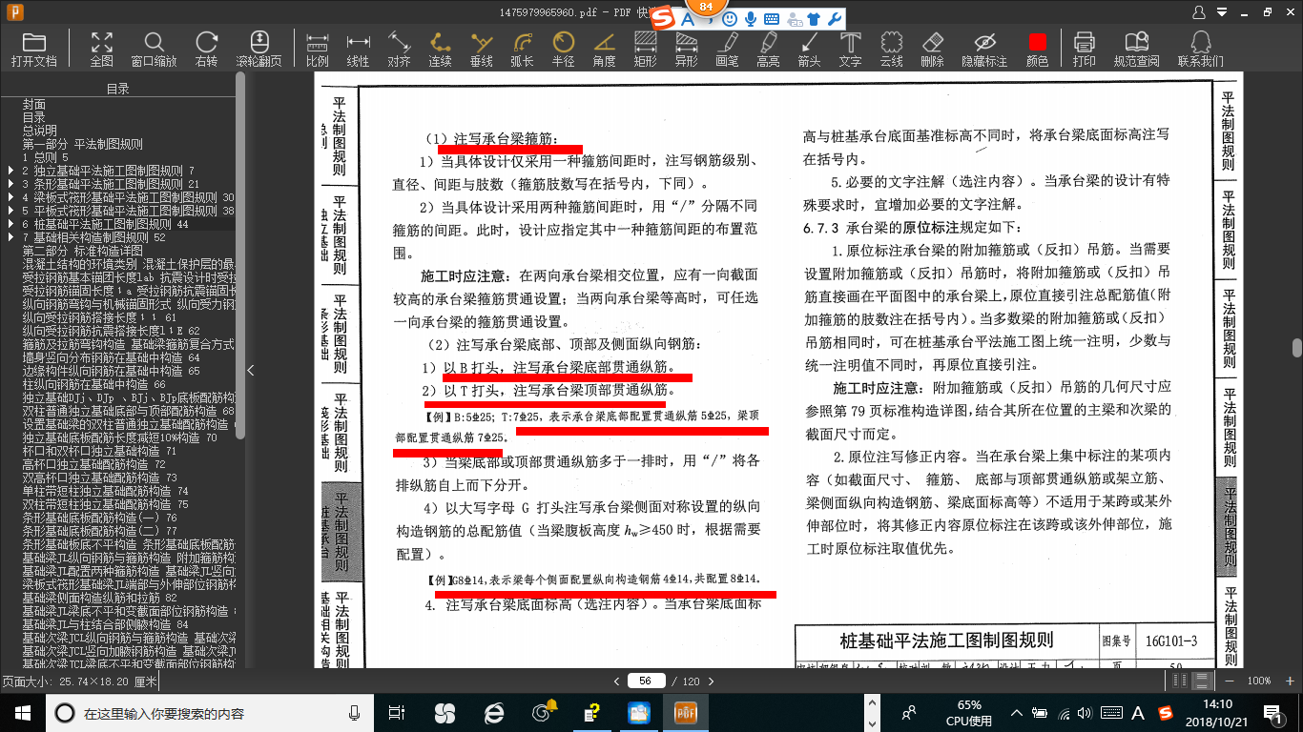This screenshot has width=1303, height=732.
Task: Select the 窗口缩放 window zoom tool
Action: (x=154, y=50)
